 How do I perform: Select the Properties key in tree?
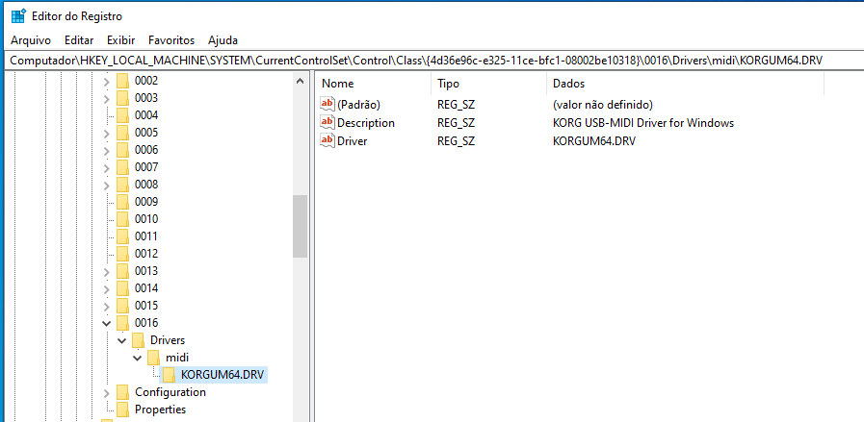(x=160, y=410)
